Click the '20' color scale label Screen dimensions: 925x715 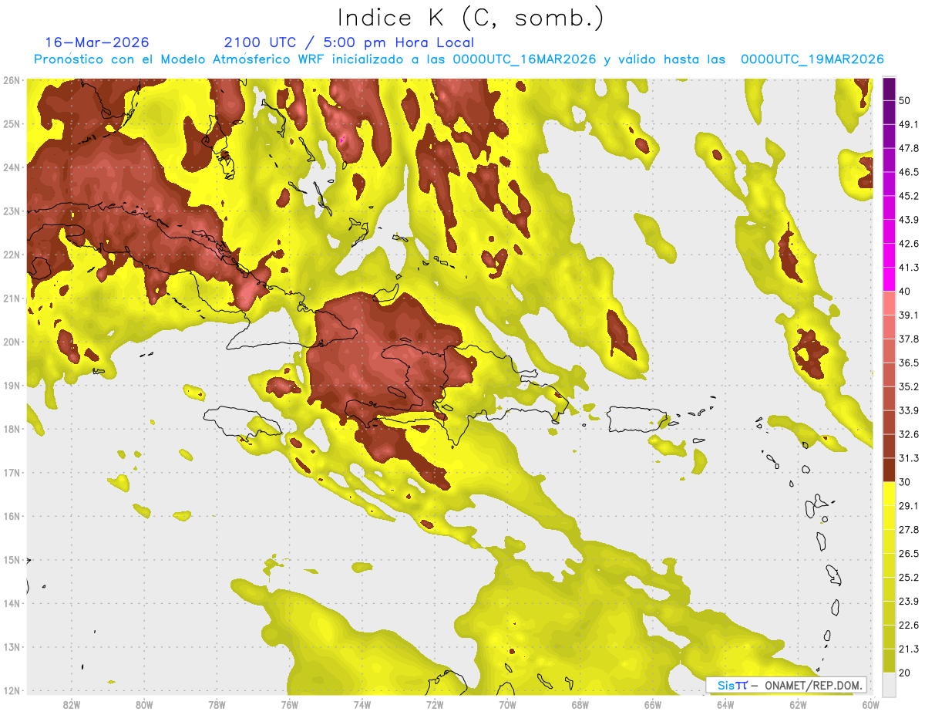(905, 673)
